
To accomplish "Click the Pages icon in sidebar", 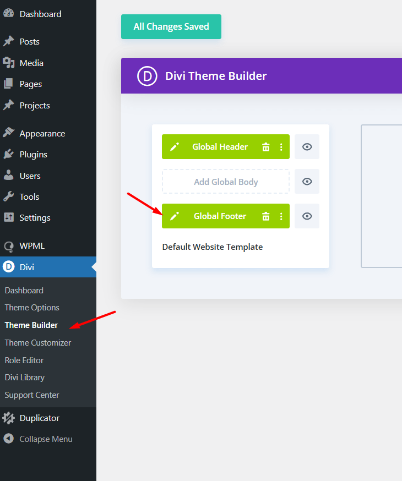I will 9,84.
